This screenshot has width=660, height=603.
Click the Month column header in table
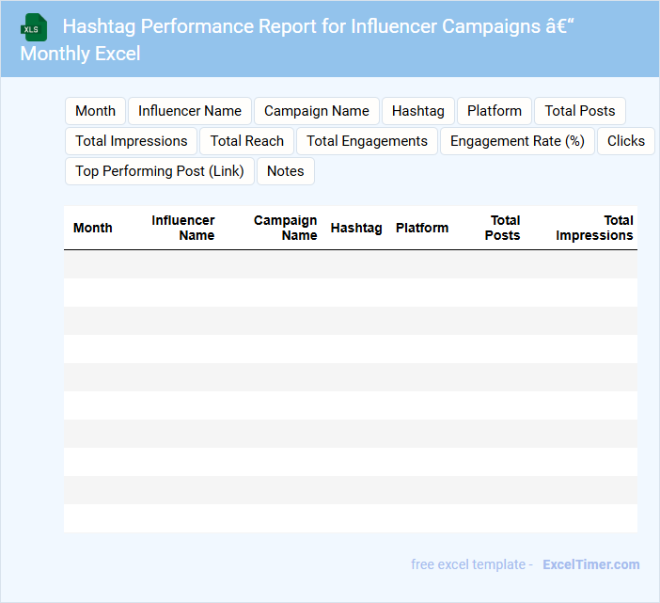[x=92, y=228]
